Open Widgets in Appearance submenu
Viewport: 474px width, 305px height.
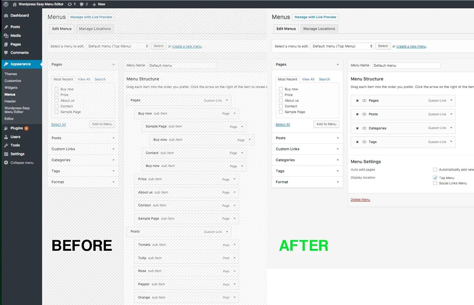point(11,88)
